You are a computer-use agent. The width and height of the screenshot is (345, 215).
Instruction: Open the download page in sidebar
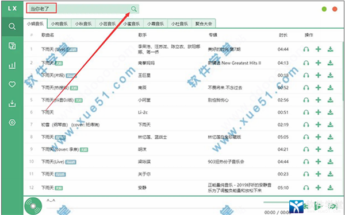pos(12,103)
